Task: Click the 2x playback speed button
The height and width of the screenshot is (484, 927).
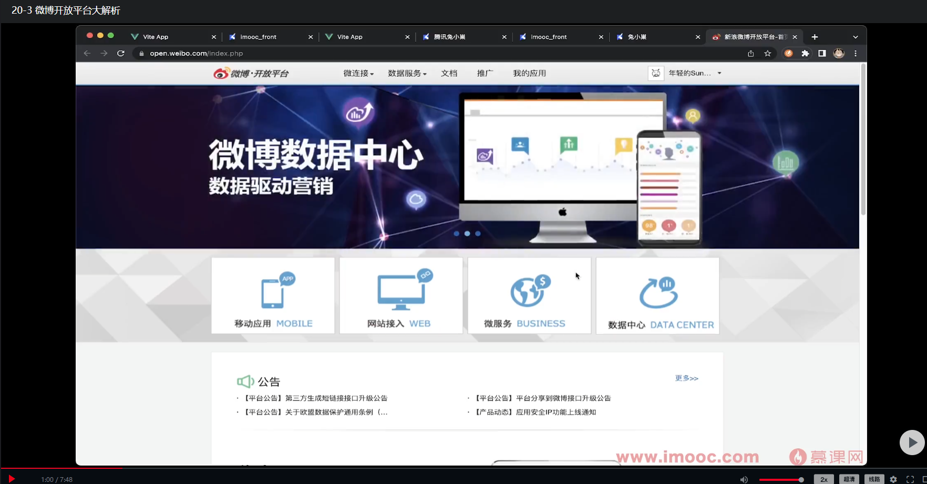Action: point(823,479)
